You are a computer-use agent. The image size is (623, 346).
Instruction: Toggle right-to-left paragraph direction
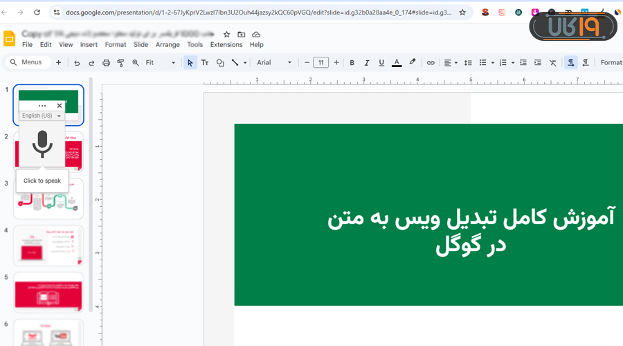point(585,63)
